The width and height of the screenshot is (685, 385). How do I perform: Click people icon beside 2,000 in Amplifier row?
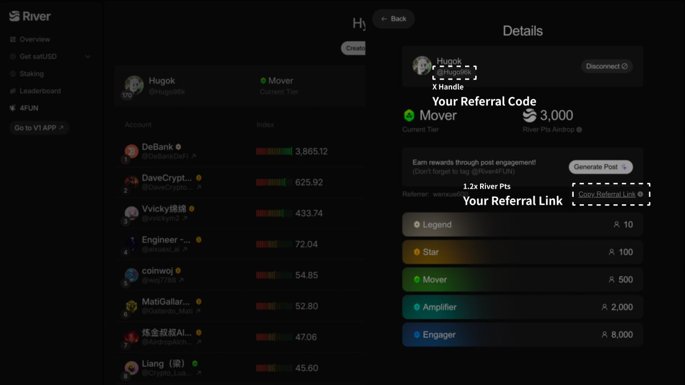click(604, 307)
